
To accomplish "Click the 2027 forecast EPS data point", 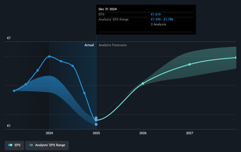I will tap(190, 64).
